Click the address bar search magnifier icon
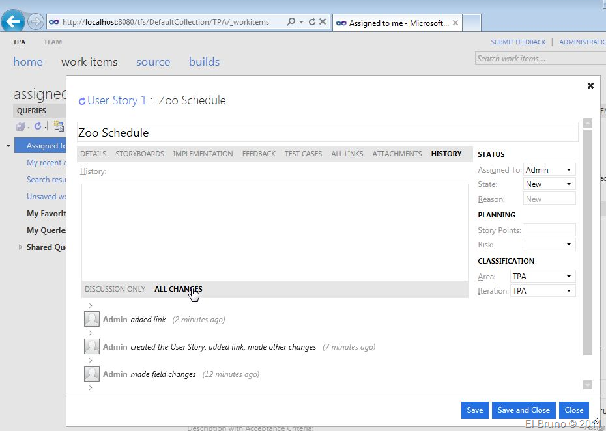606x431 pixels. pyautogui.click(x=291, y=21)
